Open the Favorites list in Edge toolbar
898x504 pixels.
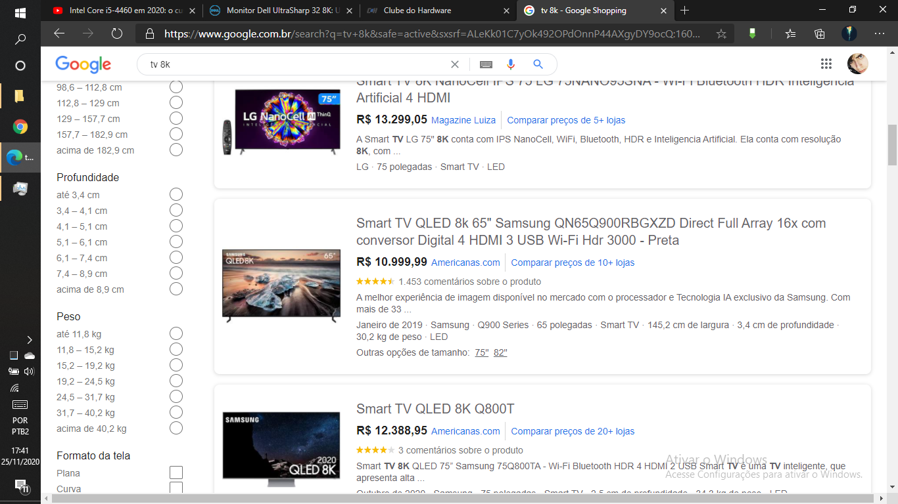pos(790,33)
